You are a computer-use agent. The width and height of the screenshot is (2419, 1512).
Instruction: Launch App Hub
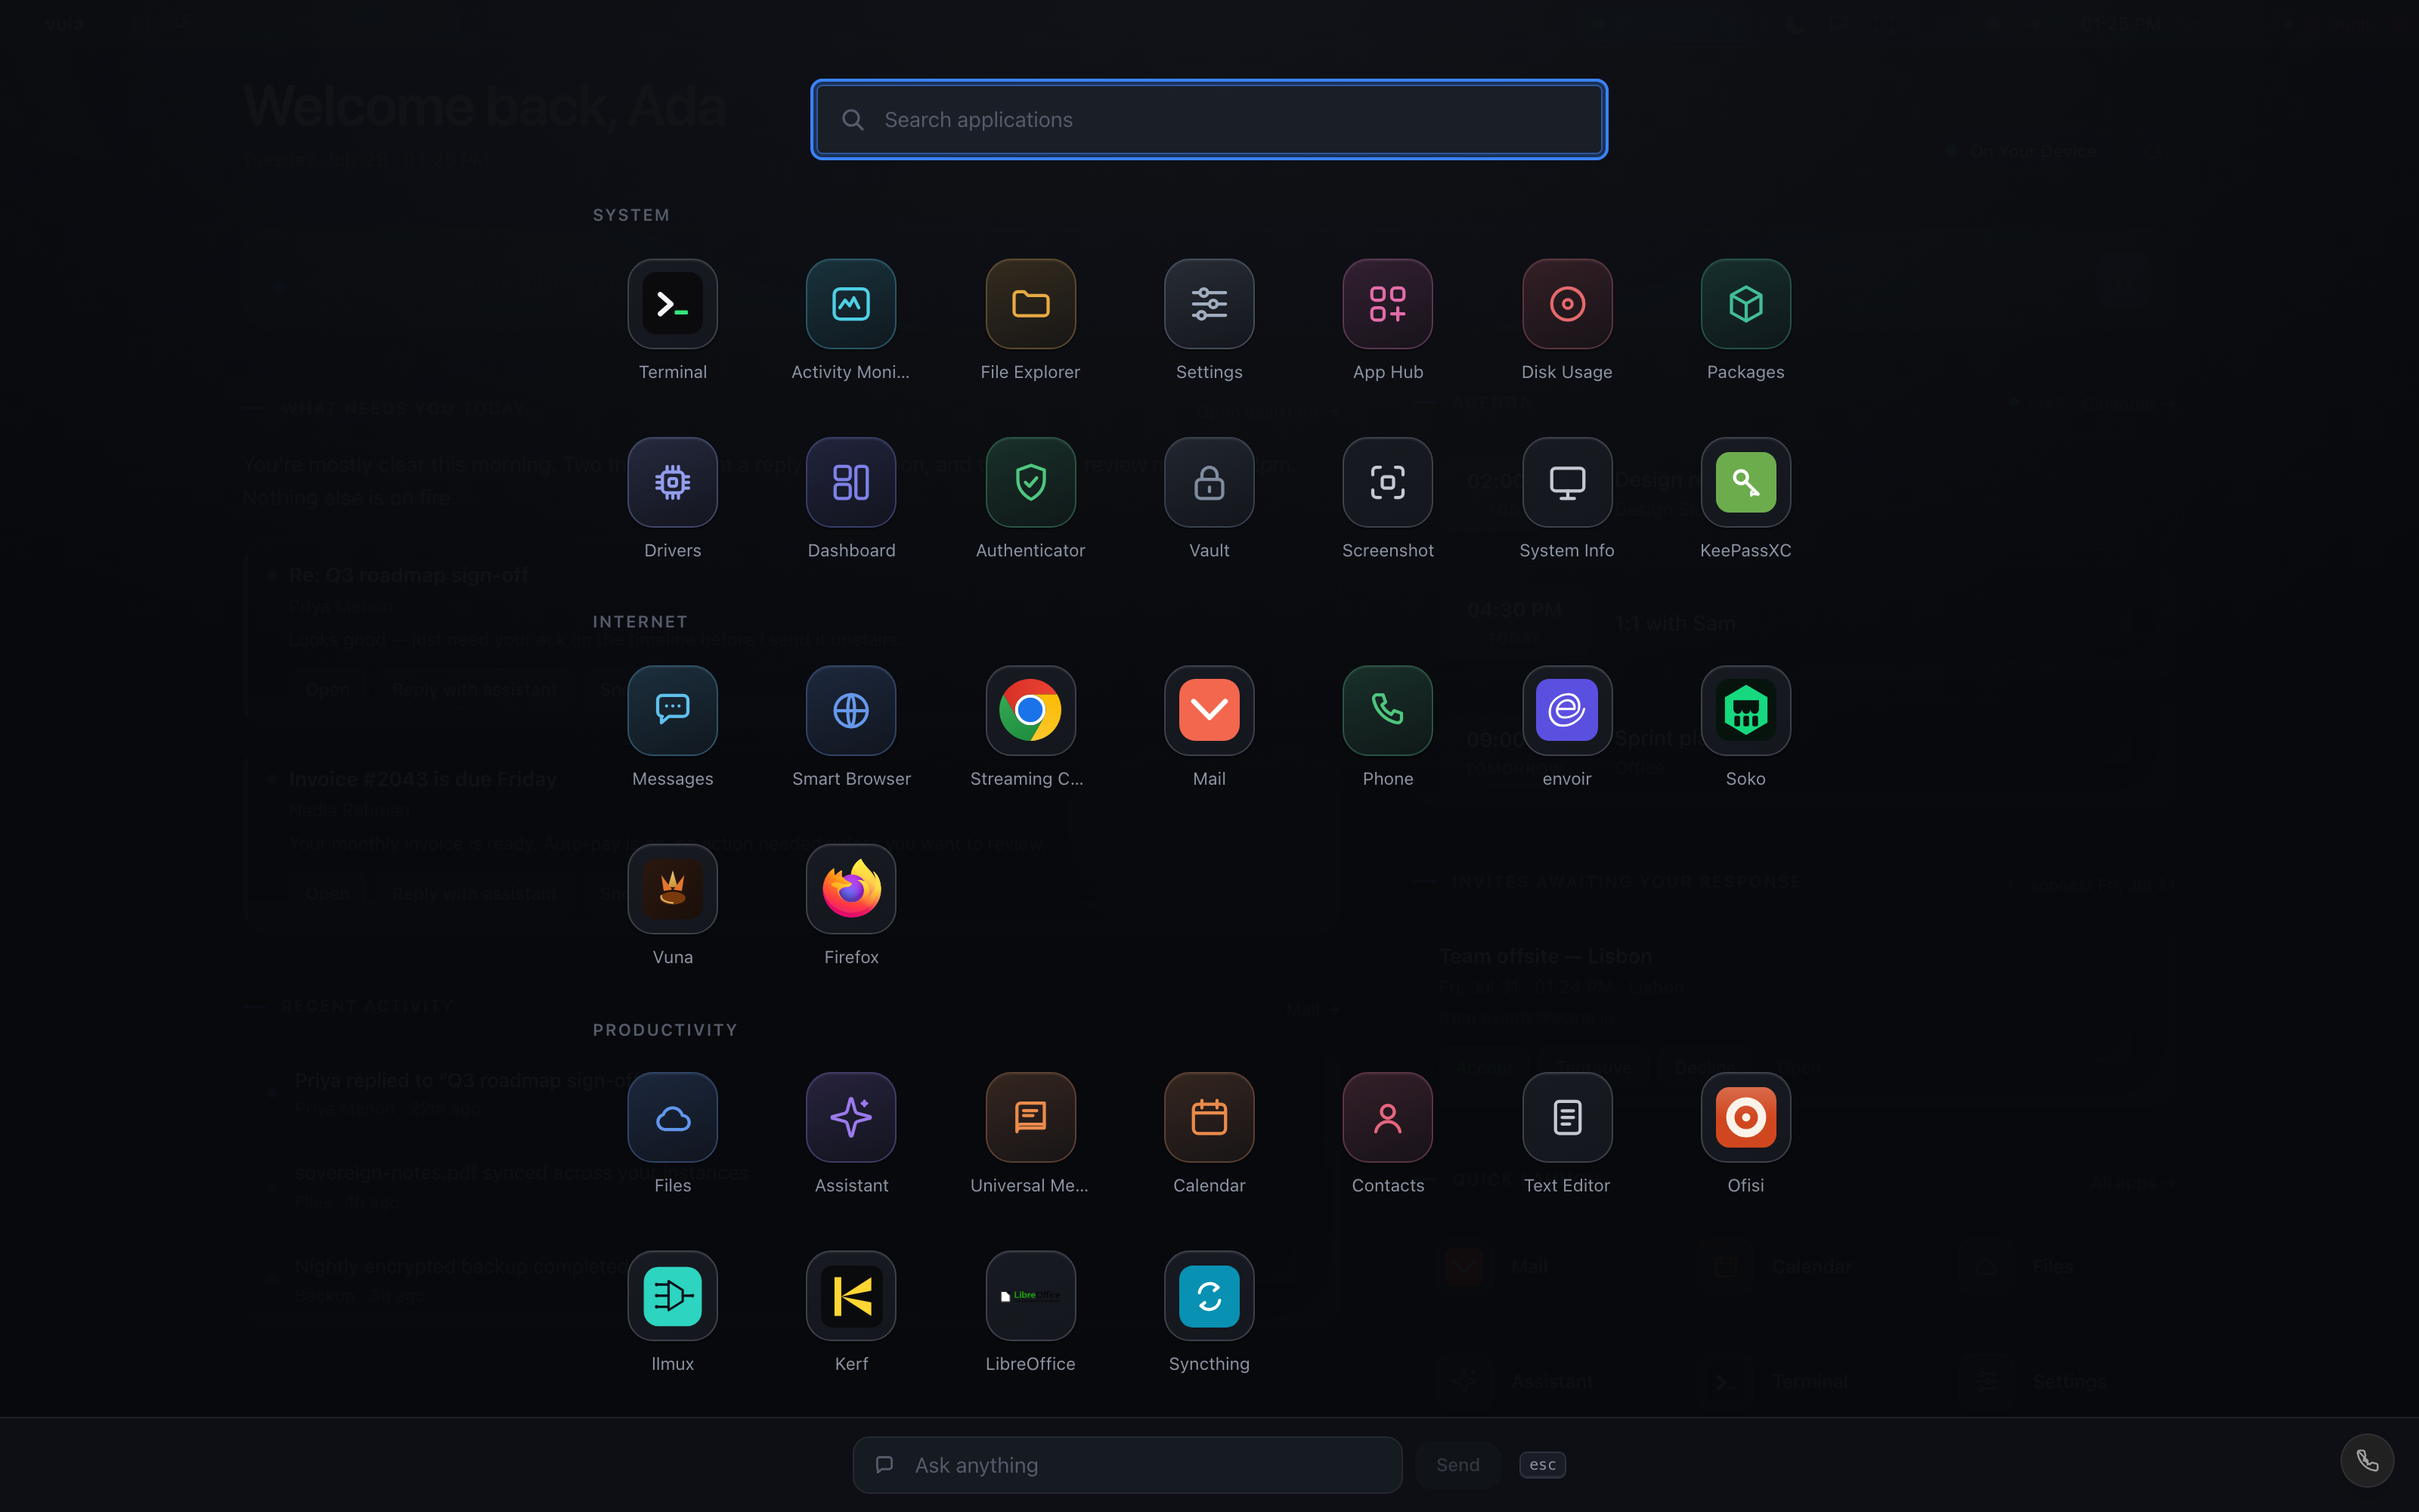1387,304
